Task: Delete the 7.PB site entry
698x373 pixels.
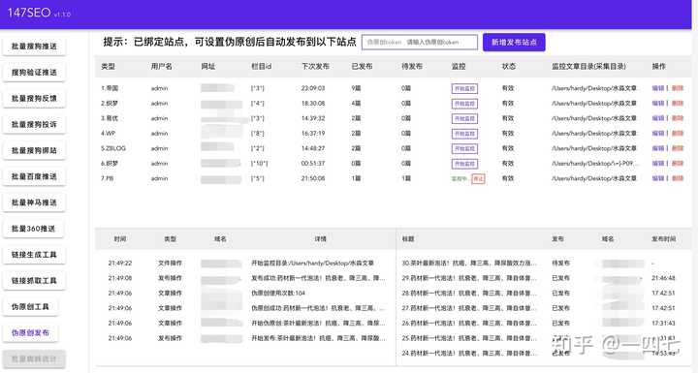Action: pos(678,178)
